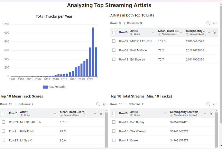Viewport: 222px width, 149px height.
Task: Click filter icon in Top 10 Mean Track Scores header
Action: [101, 113]
